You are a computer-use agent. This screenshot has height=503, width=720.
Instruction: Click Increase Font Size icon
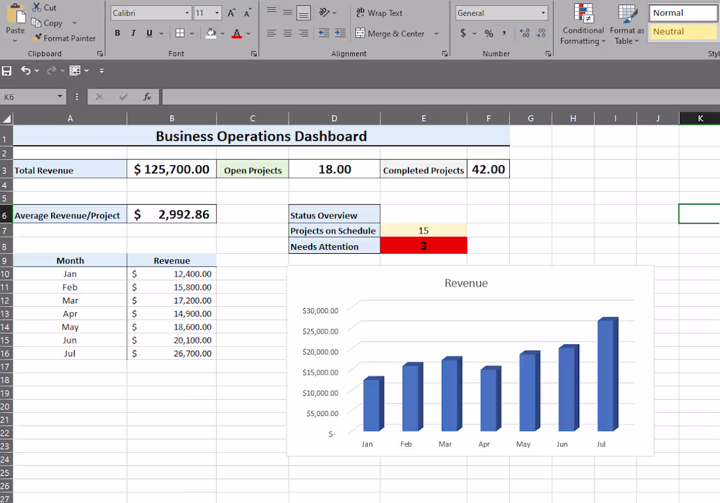(x=232, y=13)
